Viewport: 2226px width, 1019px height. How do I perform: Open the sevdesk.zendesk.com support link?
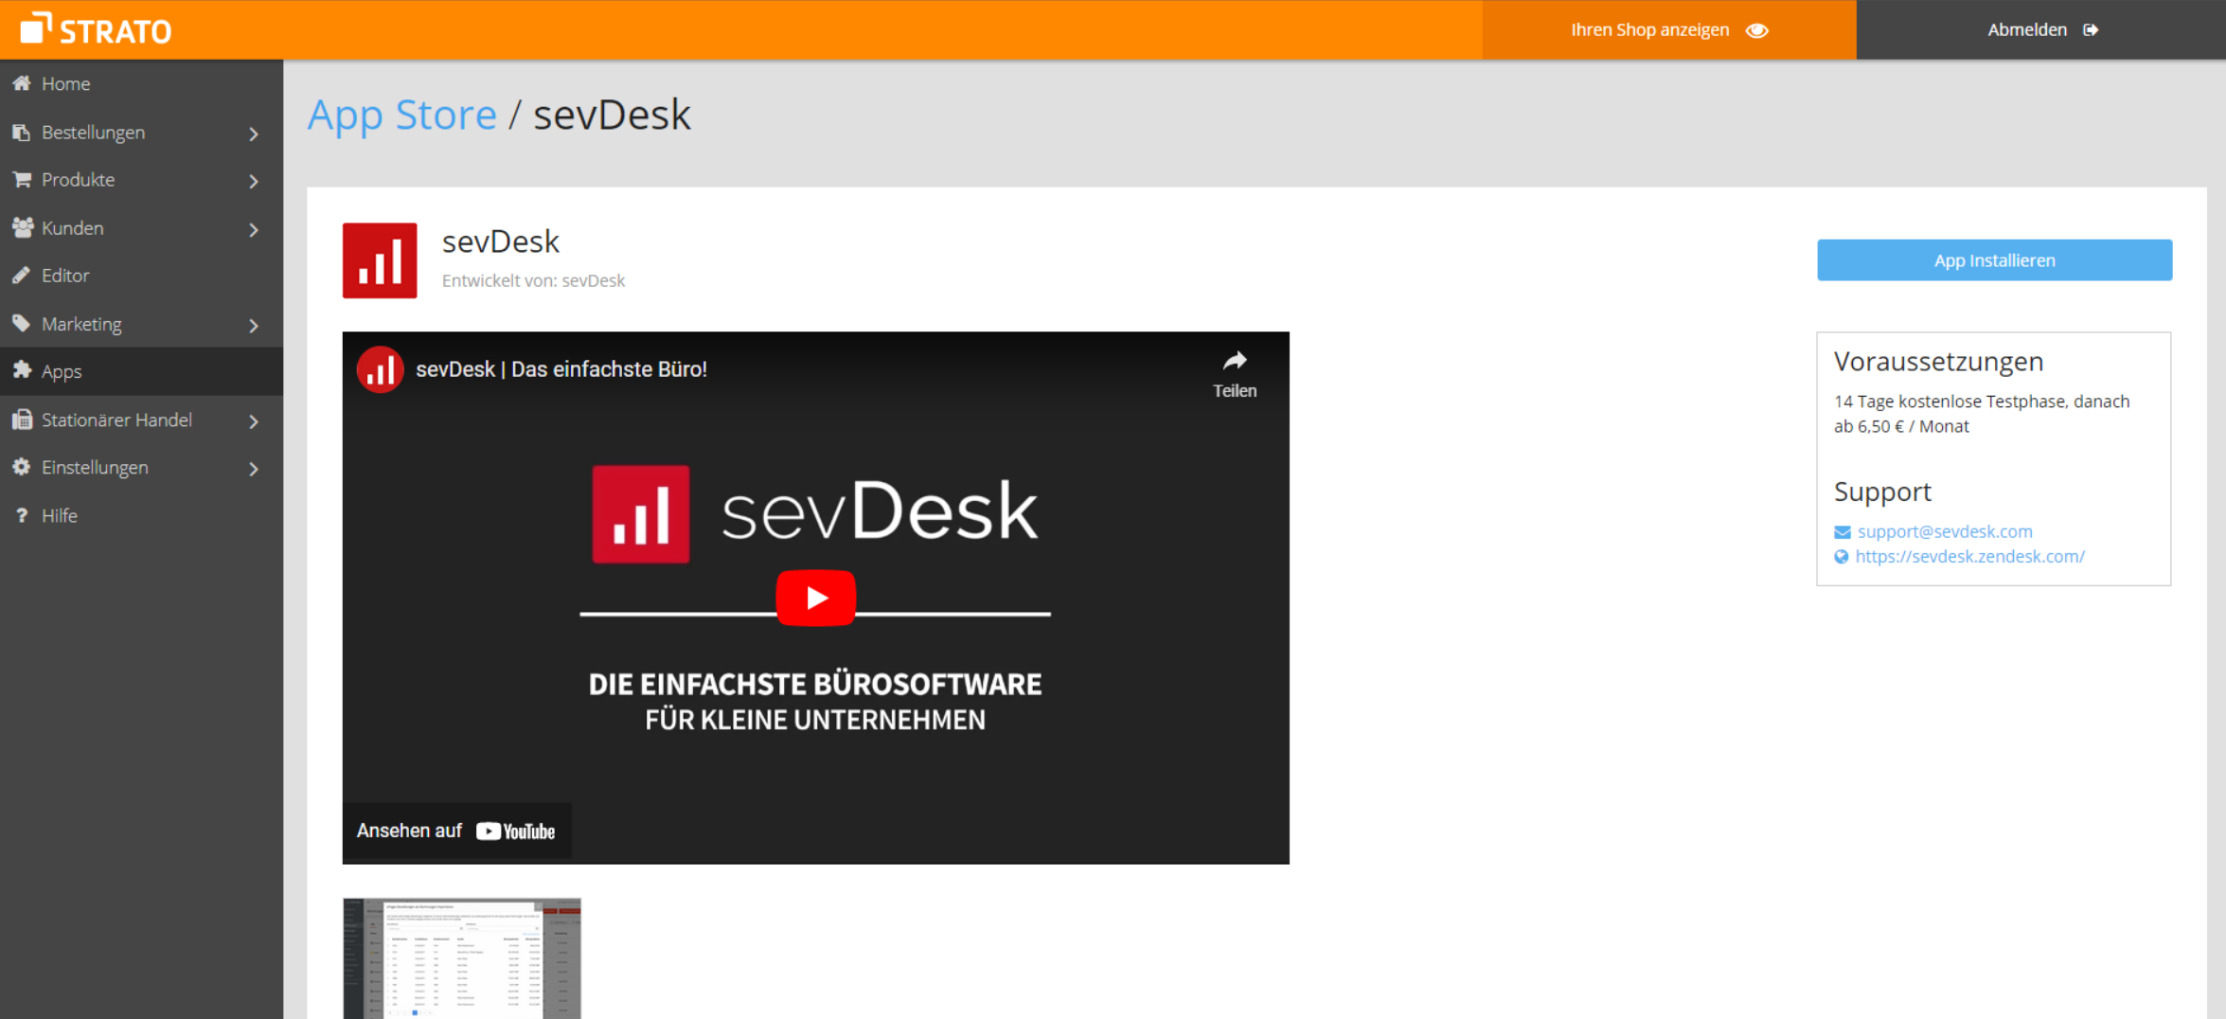[x=1969, y=557]
